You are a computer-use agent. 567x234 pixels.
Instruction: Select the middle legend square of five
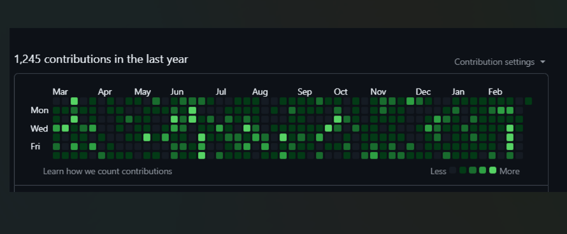[x=472, y=170]
